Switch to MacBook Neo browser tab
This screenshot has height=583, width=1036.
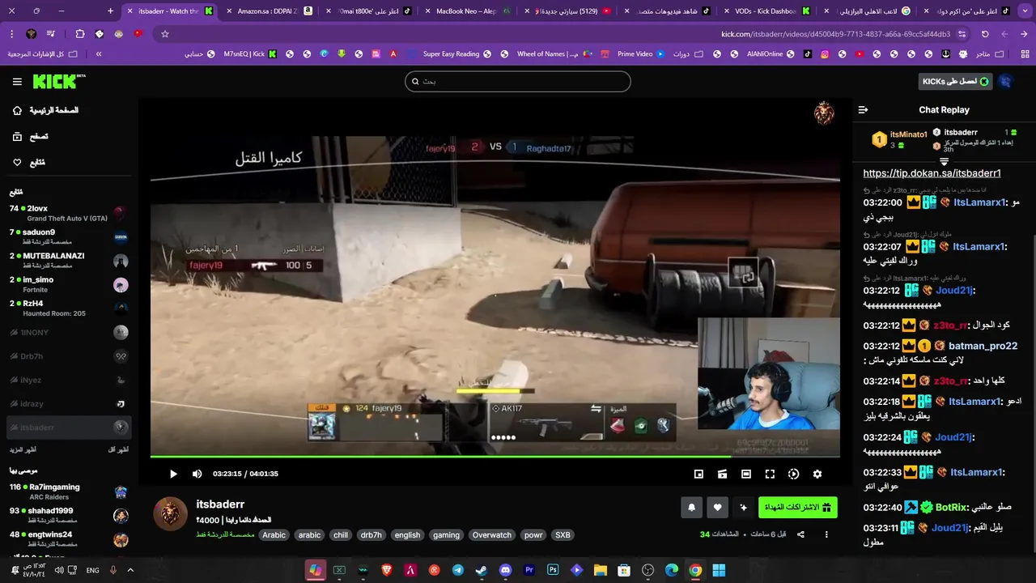[x=467, y=11]
